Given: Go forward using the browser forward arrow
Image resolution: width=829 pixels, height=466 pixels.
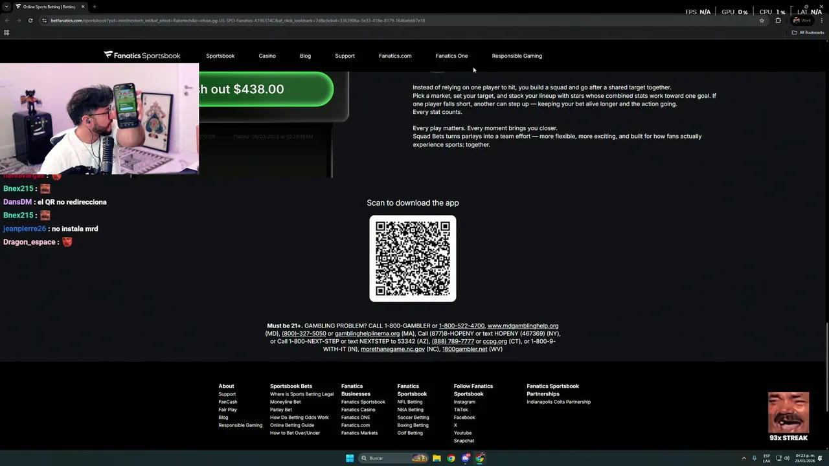Looking at the screenshot, I should pos(19,20).
